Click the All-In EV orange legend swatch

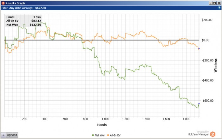tap(108, 135)
